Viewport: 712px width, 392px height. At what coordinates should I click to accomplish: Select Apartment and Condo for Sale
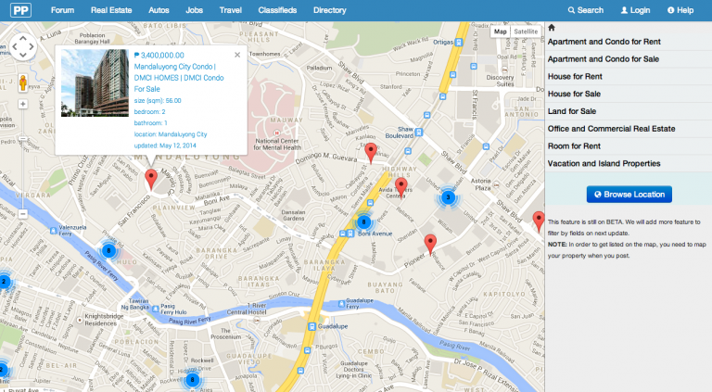603,59
